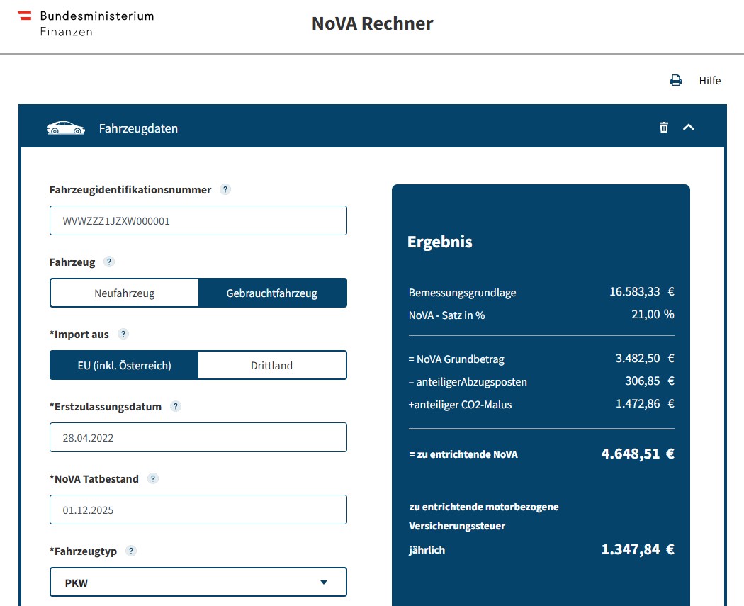744x606 pixels.
Task: Show Fahrzeugtyp help tooltip
Action: coord(131,551)
